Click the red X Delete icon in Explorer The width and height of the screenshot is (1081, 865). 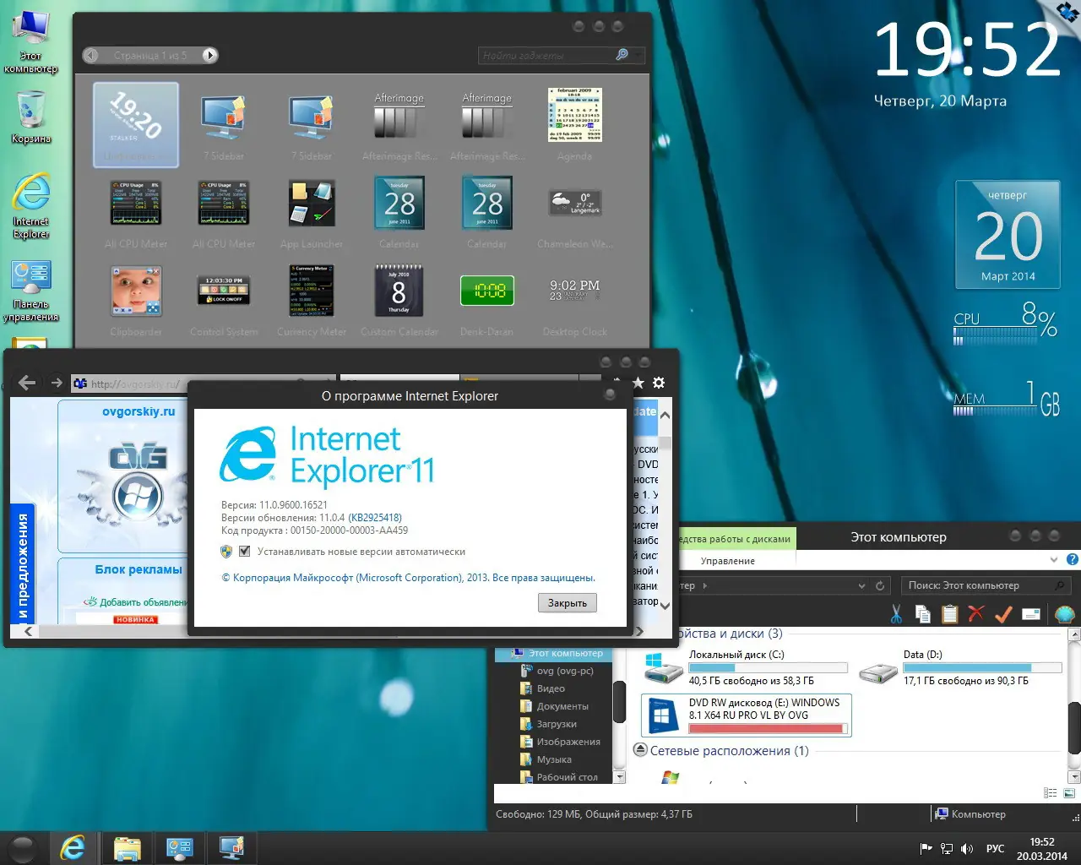click(976, 614)
